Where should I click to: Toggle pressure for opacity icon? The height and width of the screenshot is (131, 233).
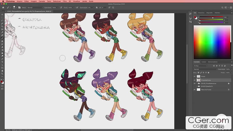[x=61, y=8]
